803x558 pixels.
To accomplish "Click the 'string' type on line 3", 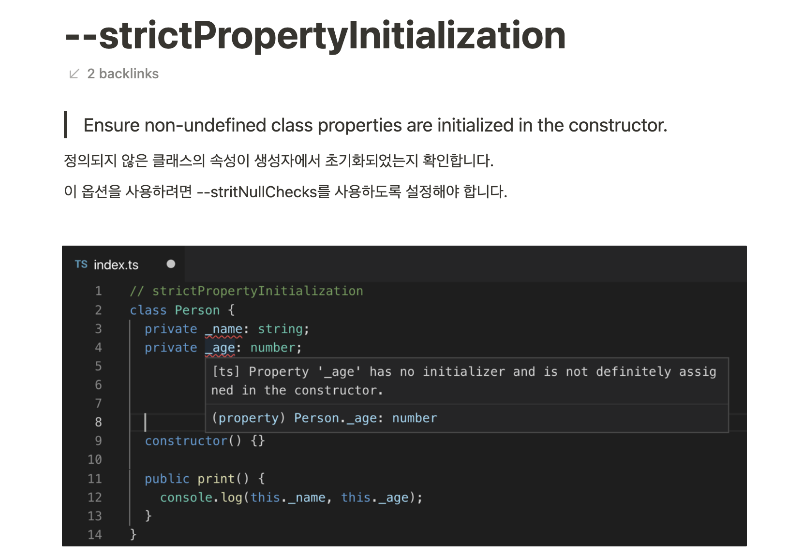I will tap(280, 329).
